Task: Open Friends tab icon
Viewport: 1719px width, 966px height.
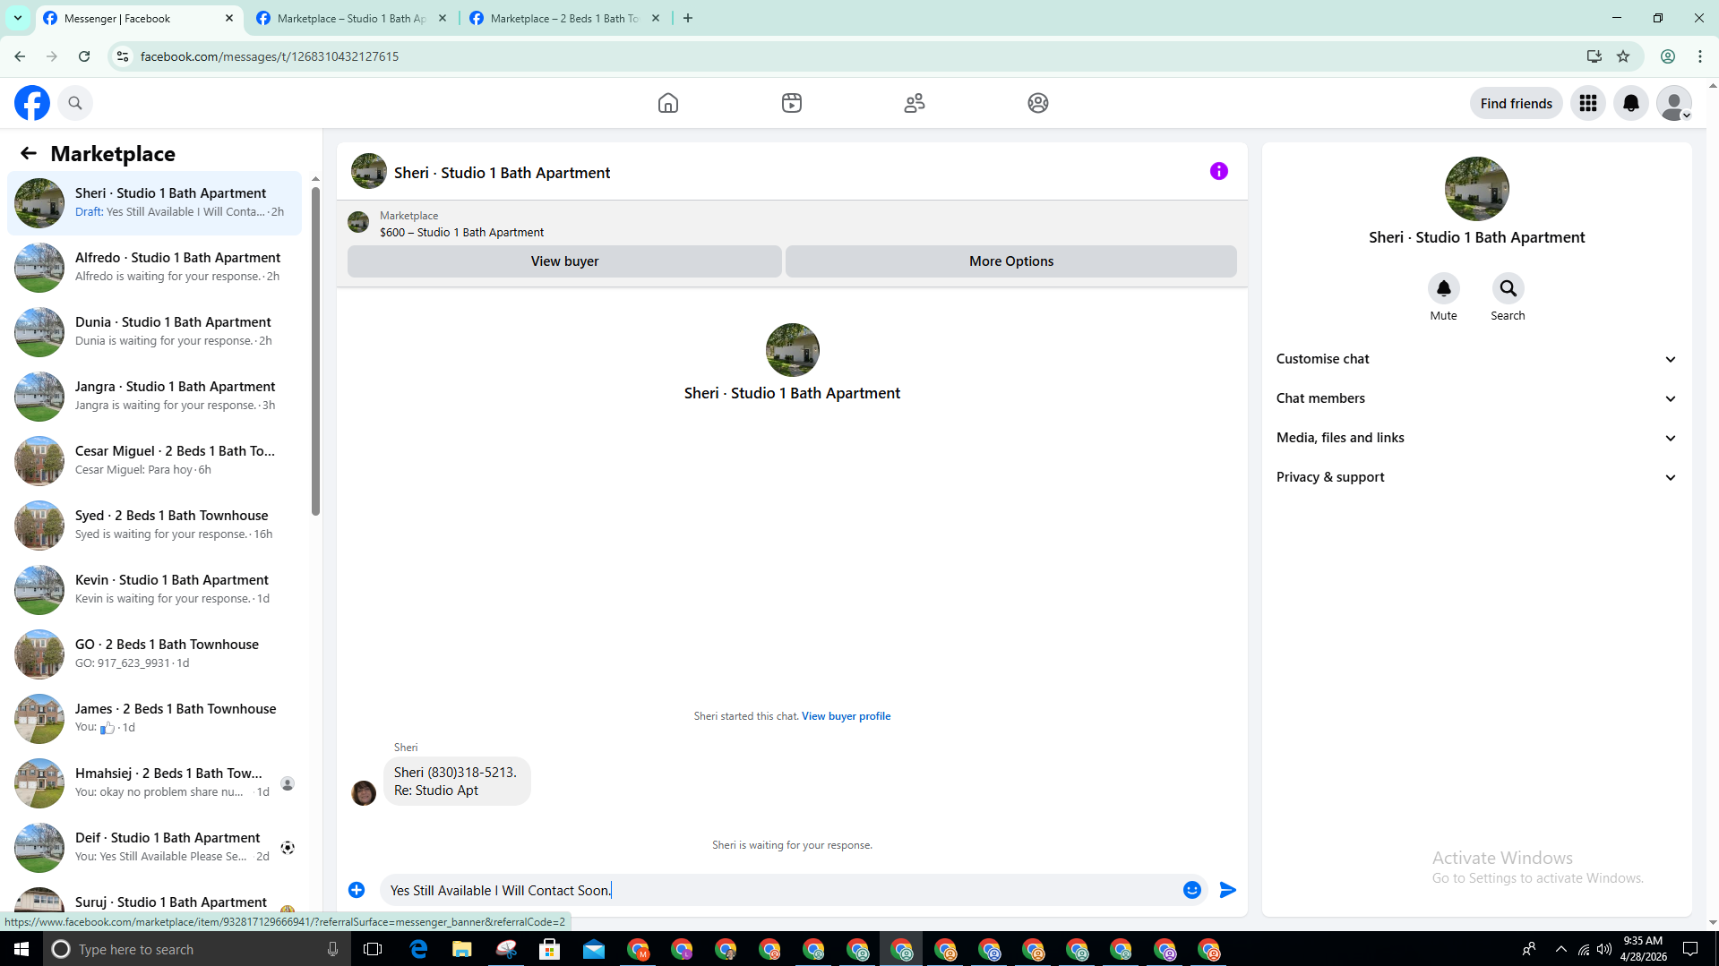Action: 915,103
